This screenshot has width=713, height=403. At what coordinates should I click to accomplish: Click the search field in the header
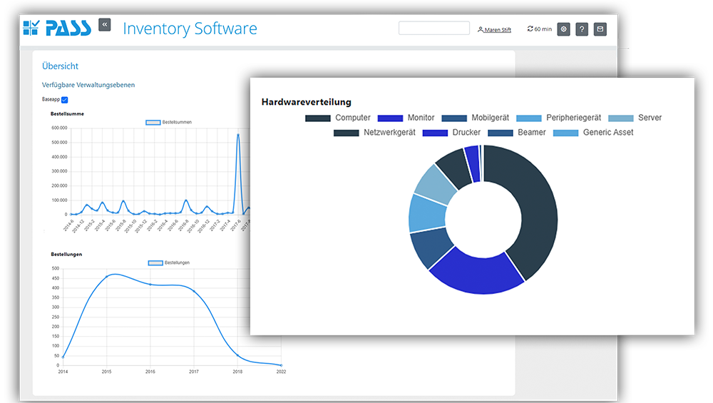coord(434,29)
